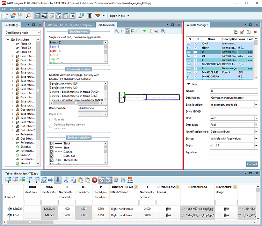Click the red circle delete icon in table toolbar
The width and height of the screenshot is (262, 226).
[94, 180]
